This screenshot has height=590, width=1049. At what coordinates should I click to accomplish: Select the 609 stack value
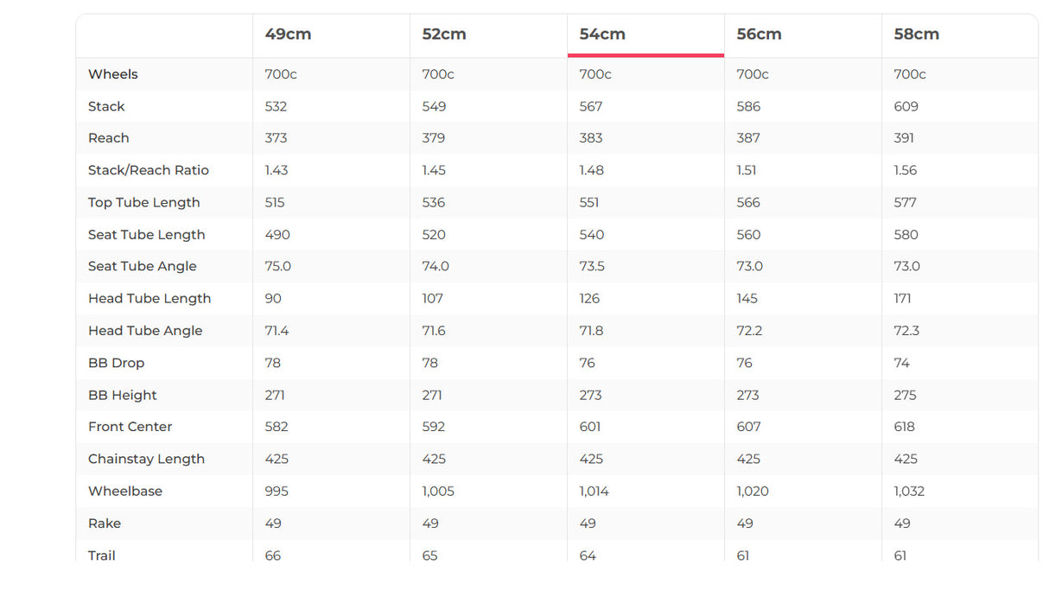(x=906, y=106)
